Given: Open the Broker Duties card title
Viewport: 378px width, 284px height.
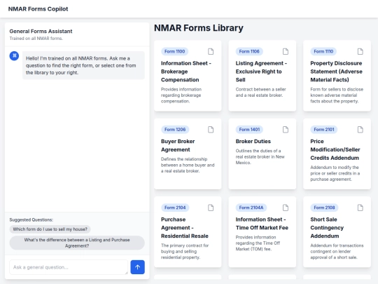Looking at the screenshot, I should (x=253, y=141).
